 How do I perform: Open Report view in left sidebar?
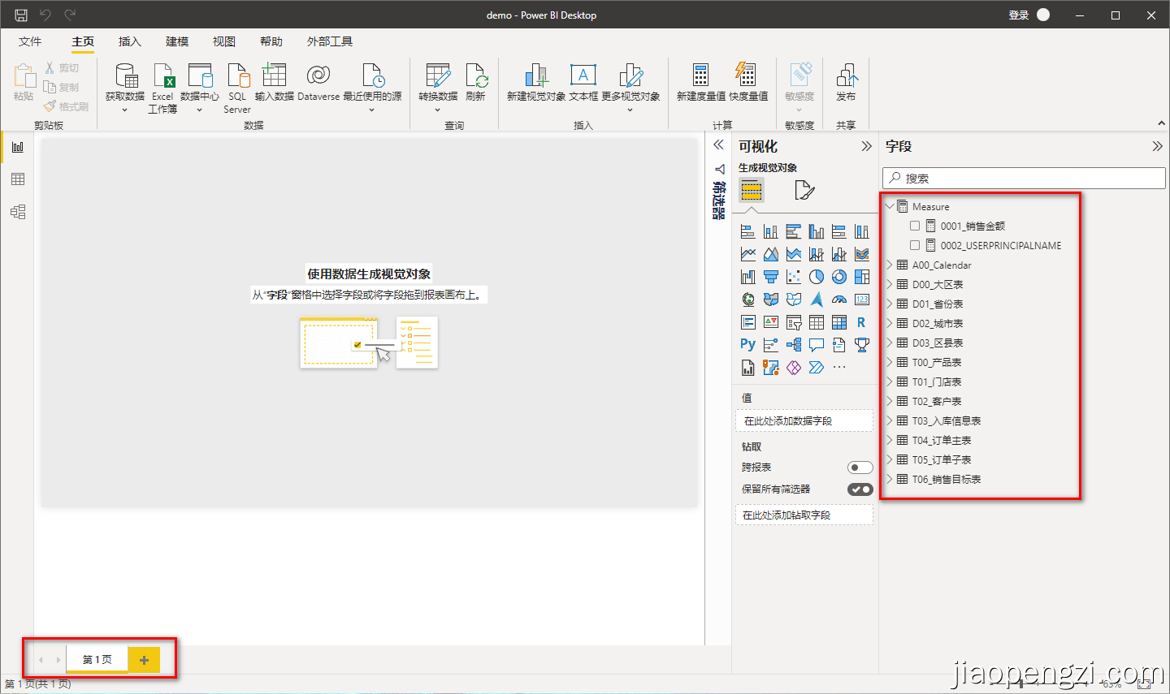click(18, 147)
